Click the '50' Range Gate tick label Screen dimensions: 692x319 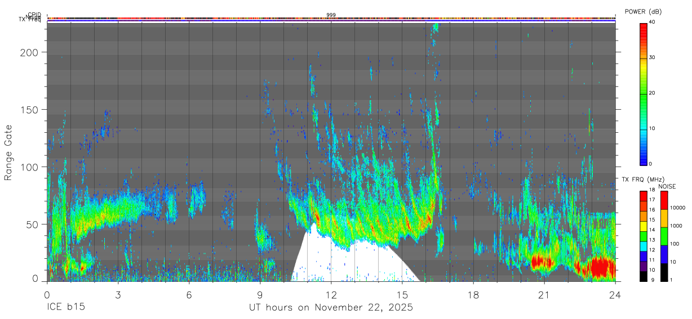(x=33, y=224)
